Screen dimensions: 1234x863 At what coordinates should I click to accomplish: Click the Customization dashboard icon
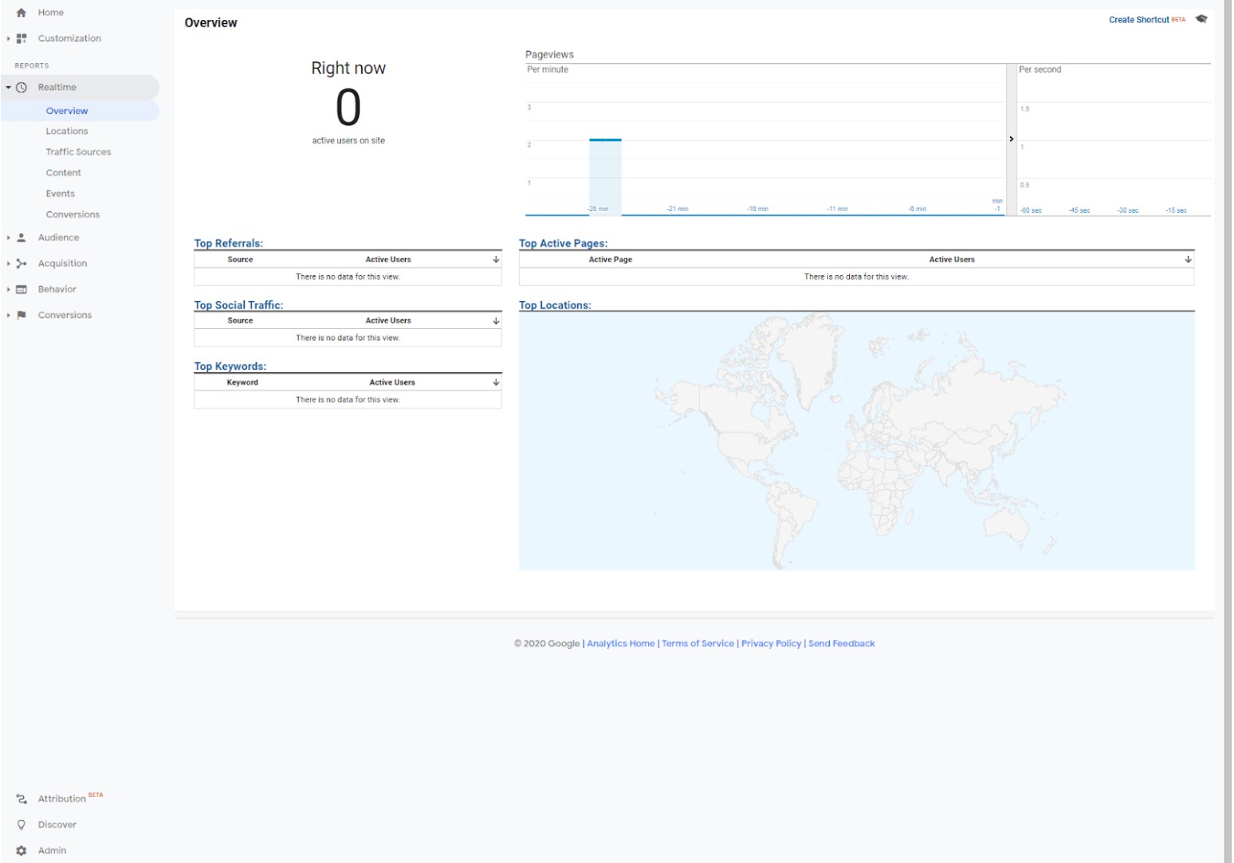click(x=22, y=38)
